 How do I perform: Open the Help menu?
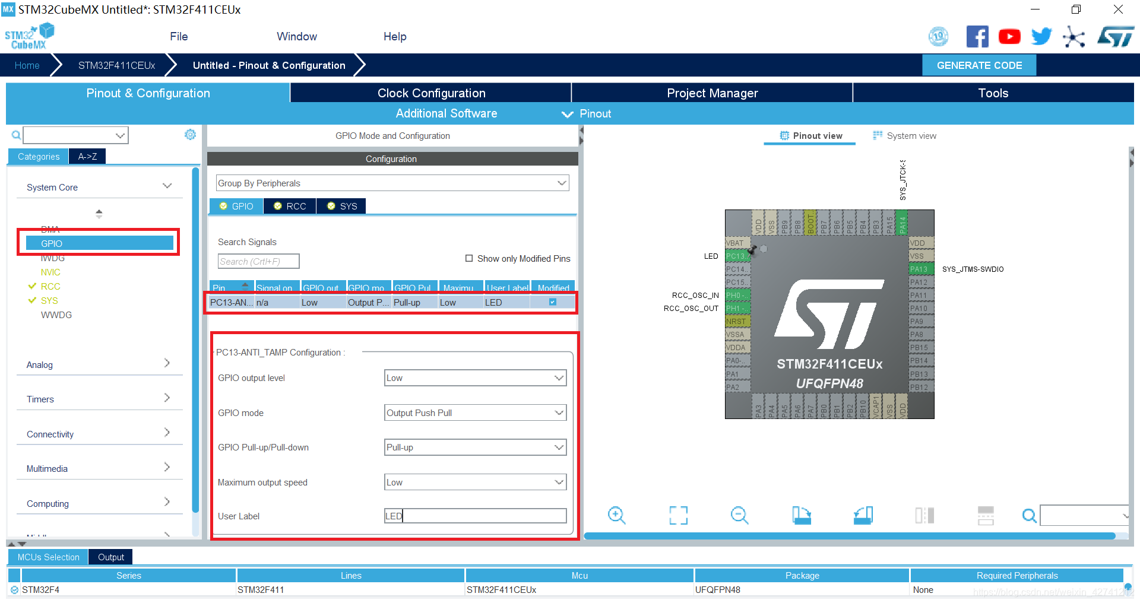coord(395,37)
